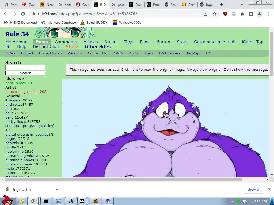The width and height of the screenshot is (274, 205).
Task: Bookmark this page with the star icon
Action: pyautogui.click(x=215, y=14)
